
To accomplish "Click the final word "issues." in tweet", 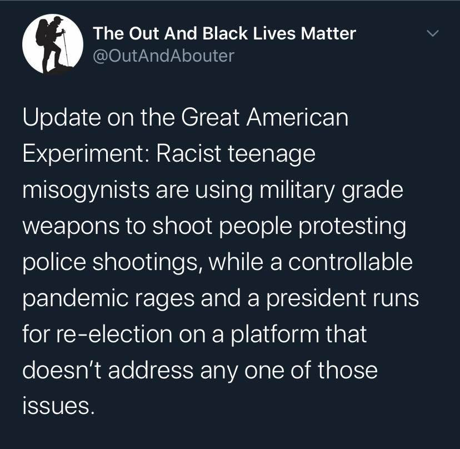I will pyautogui.click(x=56, y=406).
